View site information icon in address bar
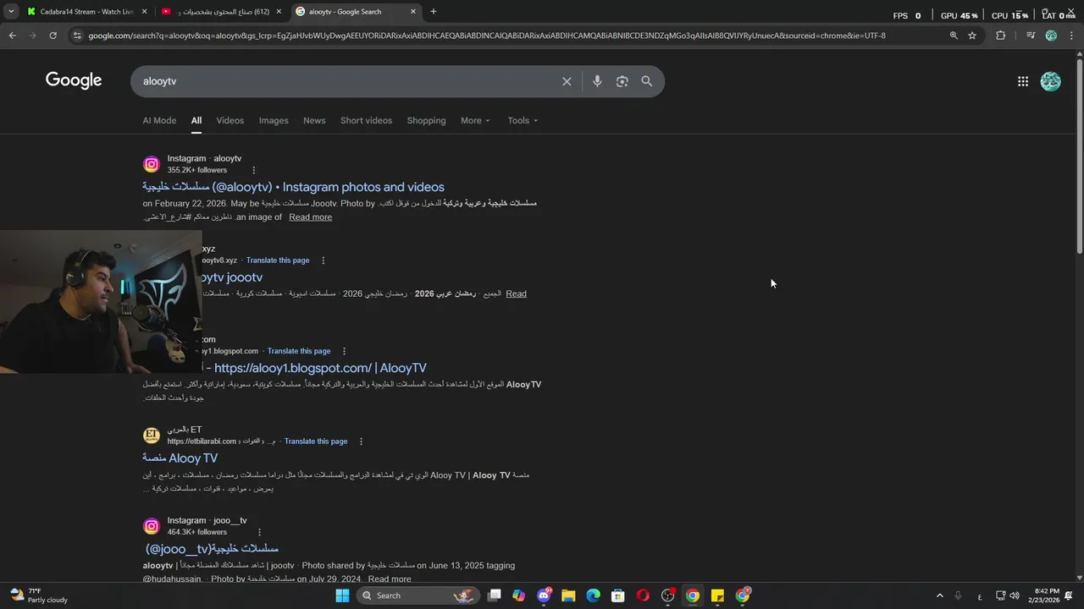 click(77, 36)
